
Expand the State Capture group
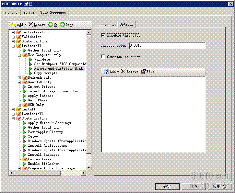click(x=13, y=41)
